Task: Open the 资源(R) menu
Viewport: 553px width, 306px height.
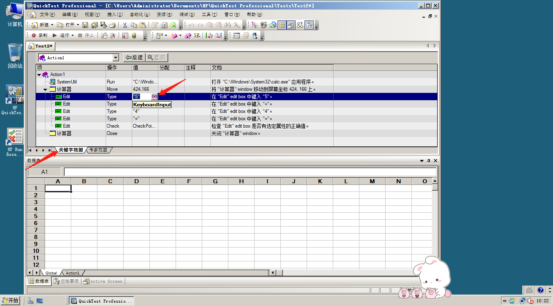Action: click(x=164, y=14)
